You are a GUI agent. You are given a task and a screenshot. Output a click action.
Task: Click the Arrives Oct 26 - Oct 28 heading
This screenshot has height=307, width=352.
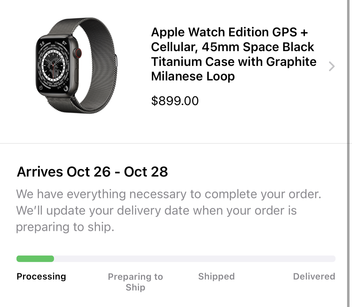tap(92, 172)
